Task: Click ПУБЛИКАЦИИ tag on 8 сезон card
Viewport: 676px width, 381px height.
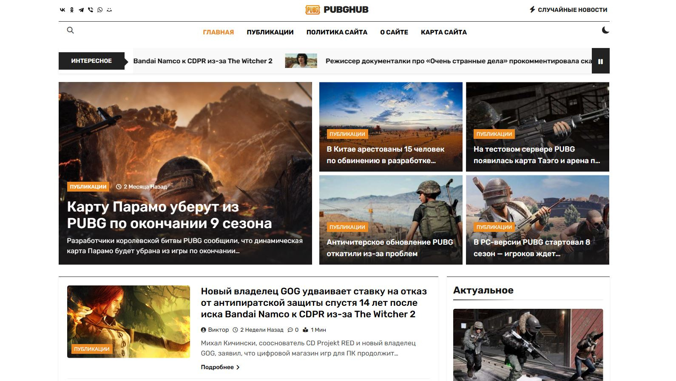Action: click(494, 227)
